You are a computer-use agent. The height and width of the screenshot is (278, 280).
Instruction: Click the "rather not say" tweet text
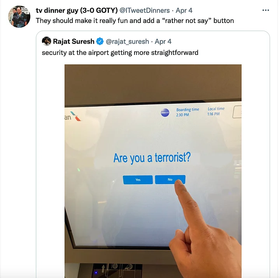pos(135,21)
